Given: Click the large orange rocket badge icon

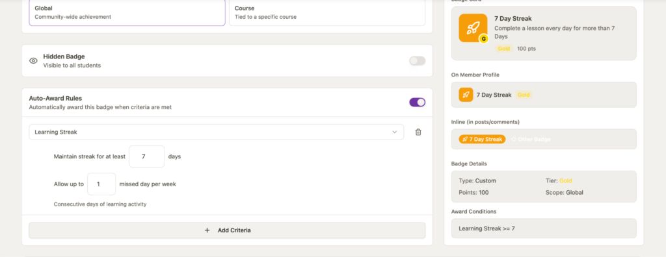Looking at the screenshot, I should point(473,28).
